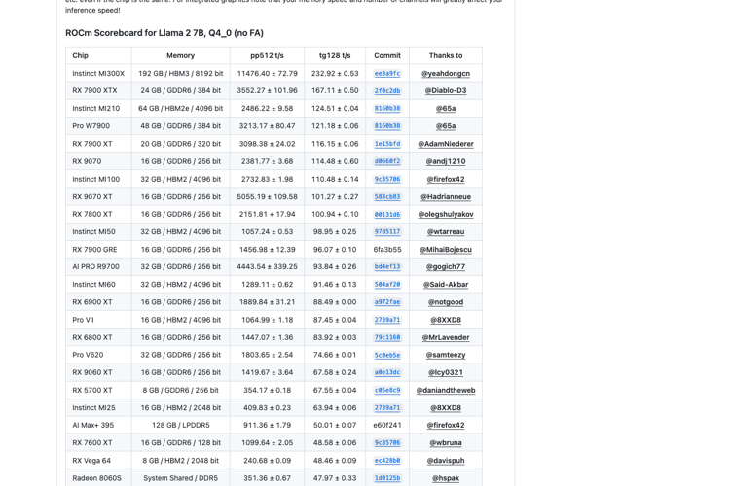Click the 'ROCm Scoreboard for Llama 2 7B' heading
Image resolution: width=730 pixels, height=486 pixels.
[164, 33]
